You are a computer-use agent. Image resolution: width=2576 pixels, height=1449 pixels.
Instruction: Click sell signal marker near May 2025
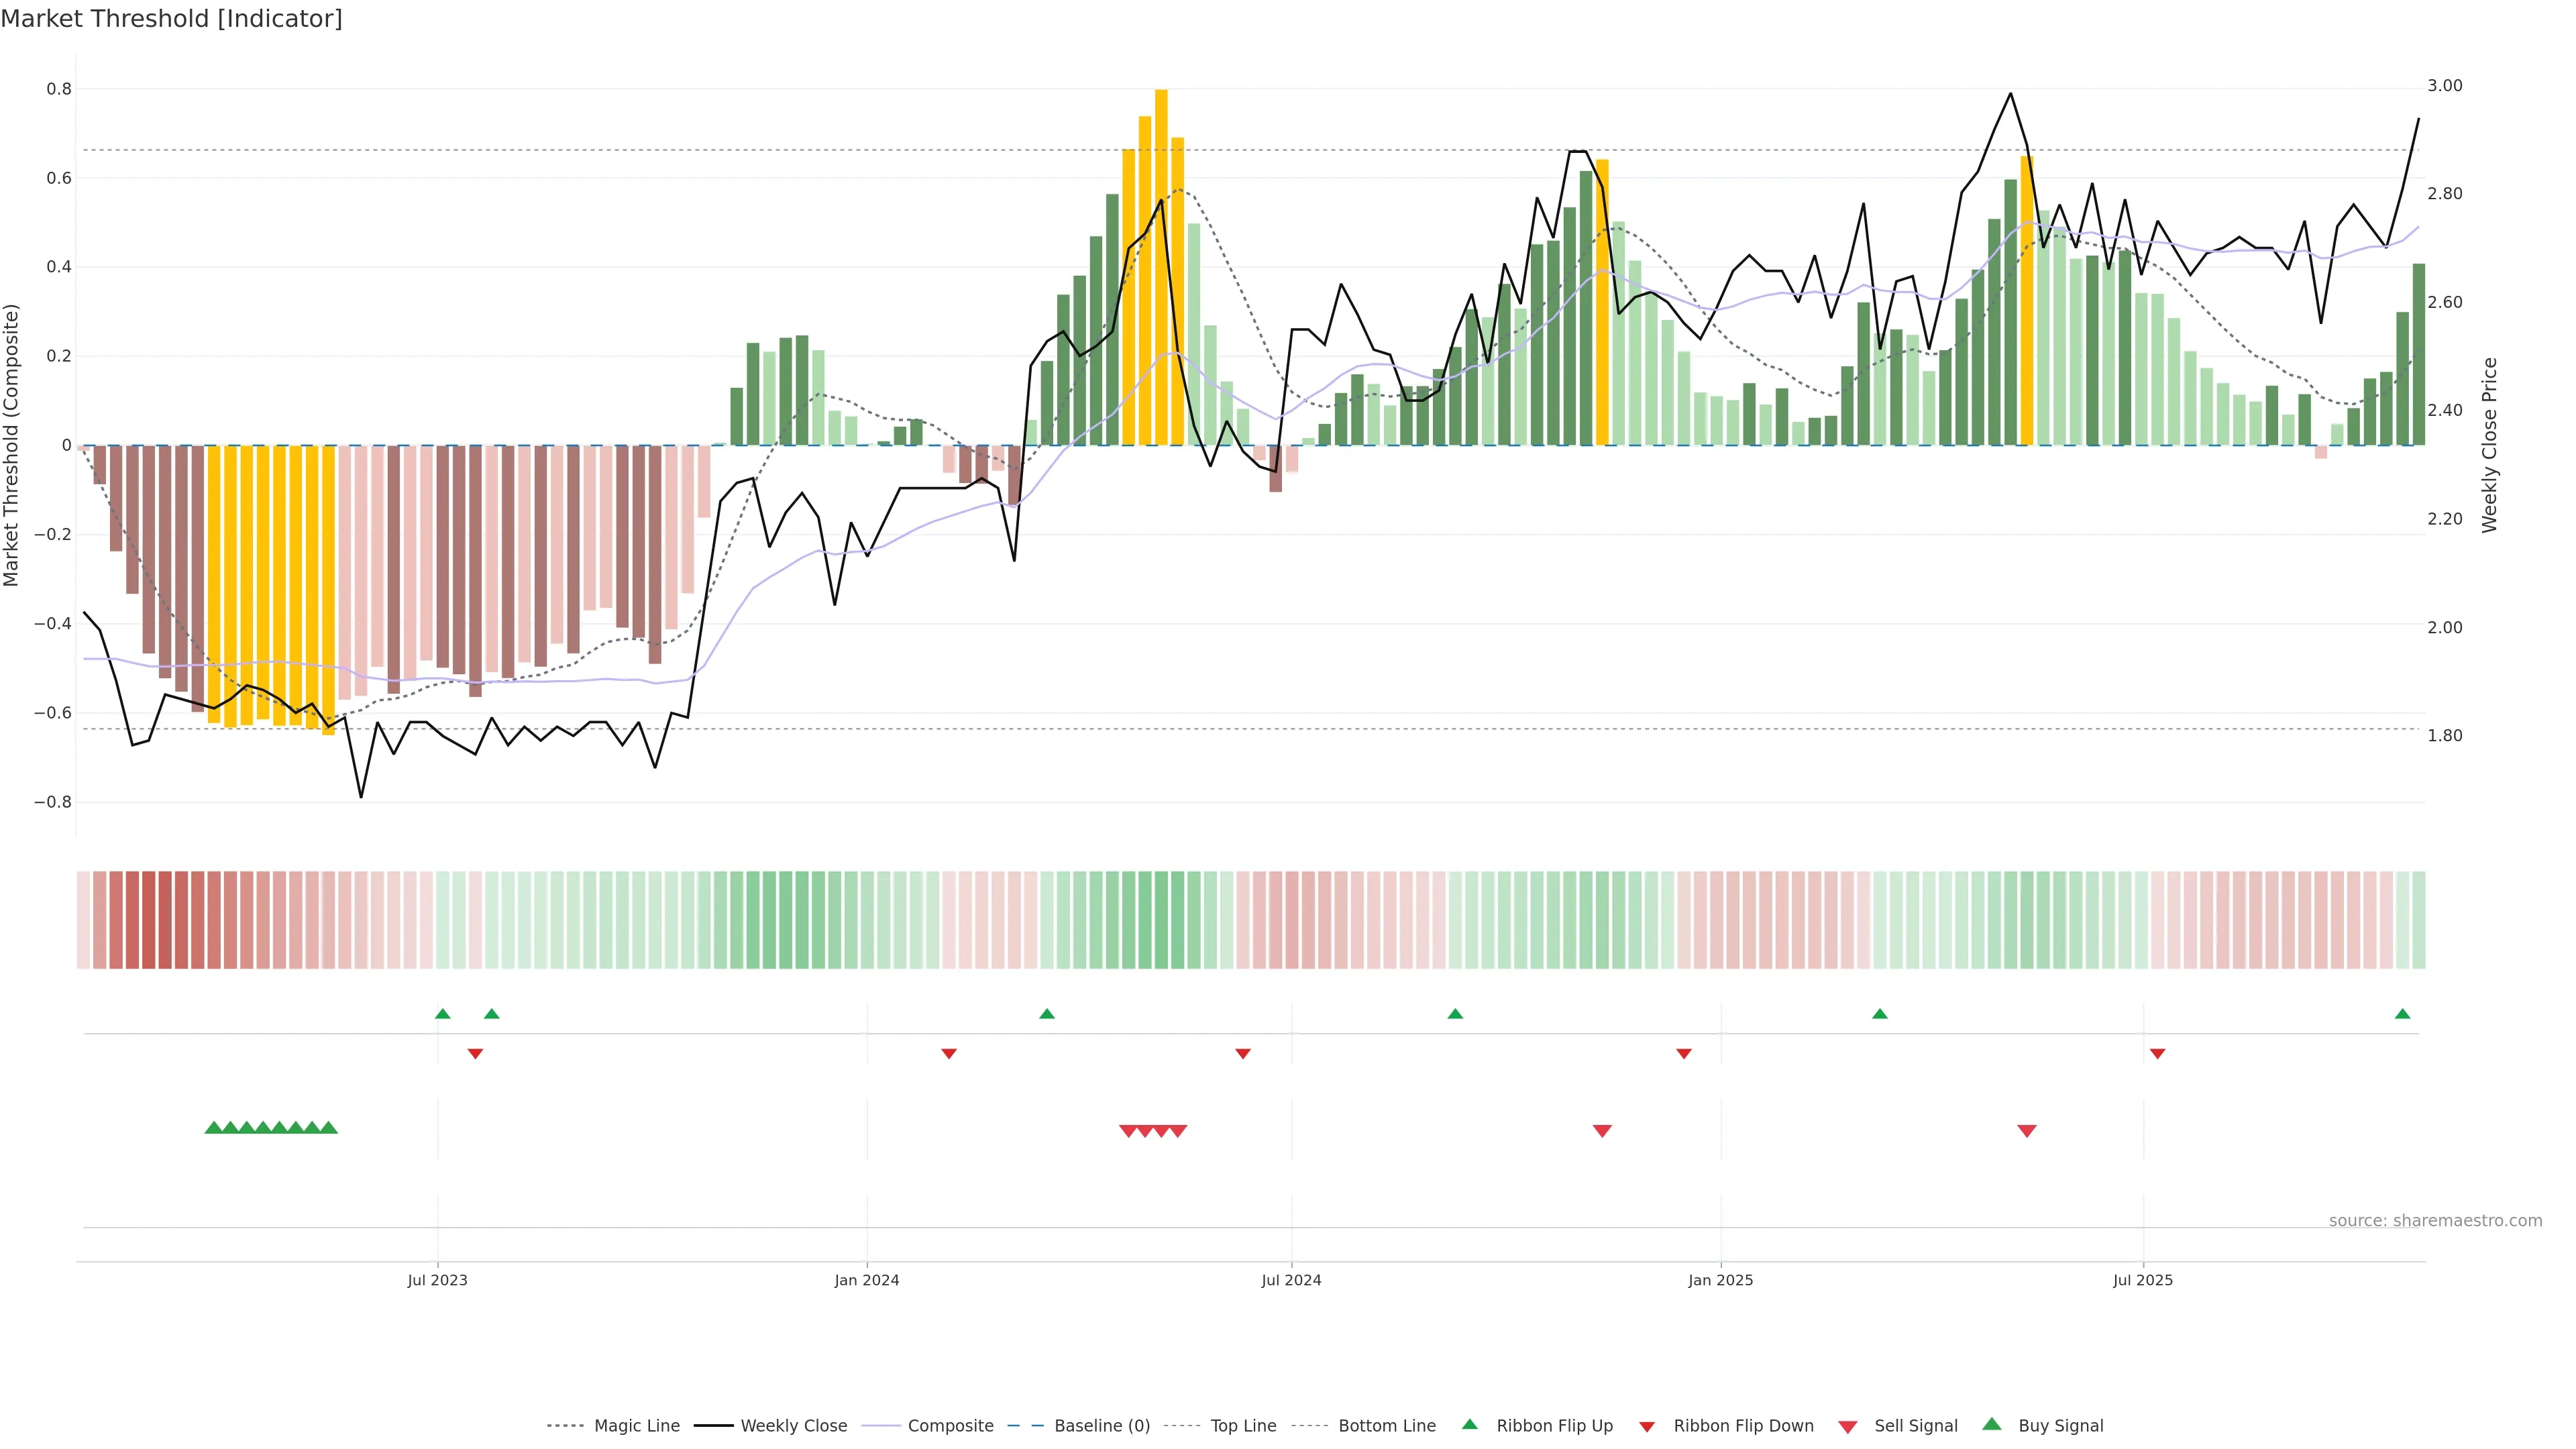pyautogui.click(x=2027, y=1131)
